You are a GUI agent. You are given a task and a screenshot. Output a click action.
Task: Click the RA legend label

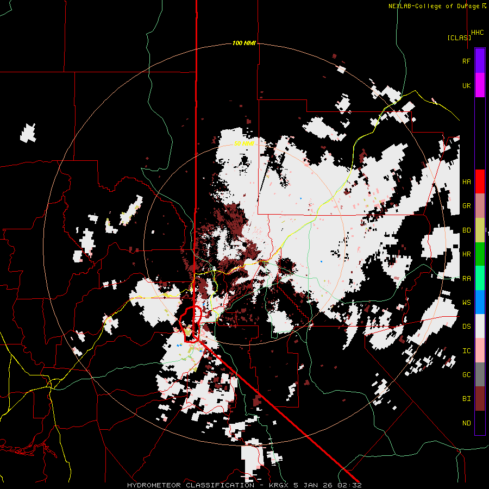pyautogui.click(x=466, y=279)
